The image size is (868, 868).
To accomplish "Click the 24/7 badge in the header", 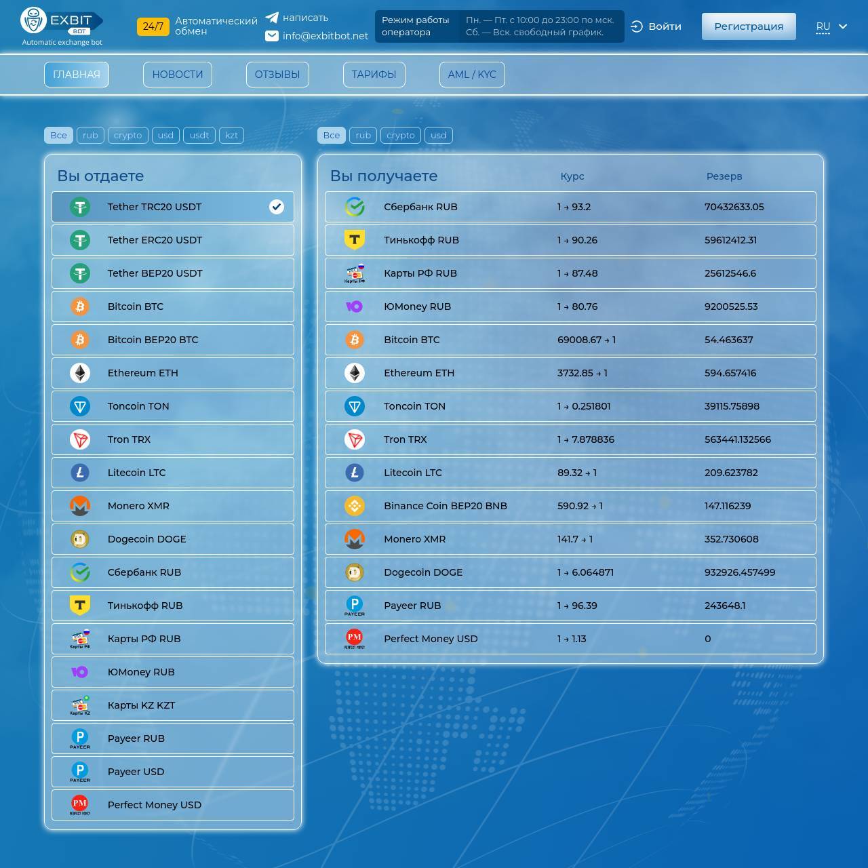I will pos(153,26).
